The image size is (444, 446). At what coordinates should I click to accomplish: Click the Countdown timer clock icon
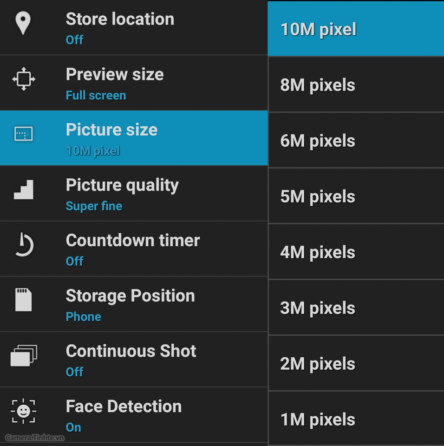coord(24,245)
